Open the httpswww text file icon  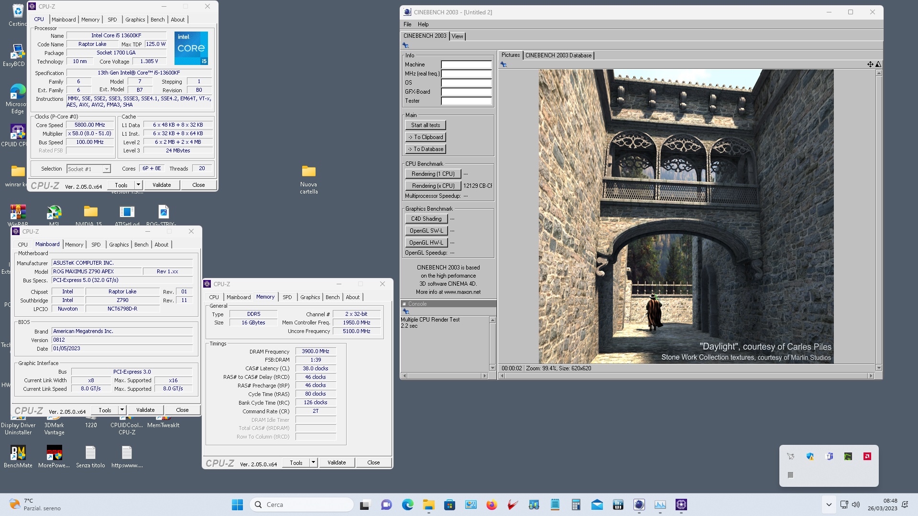(x=127, y=456)
